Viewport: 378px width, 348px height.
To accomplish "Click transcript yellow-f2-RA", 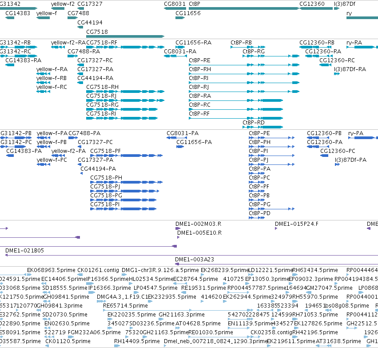I will 68,43.
